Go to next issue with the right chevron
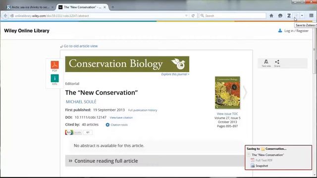 [245, 92]
